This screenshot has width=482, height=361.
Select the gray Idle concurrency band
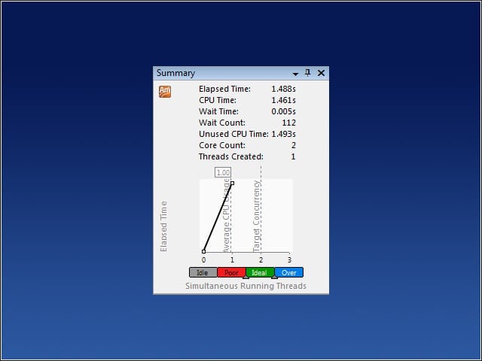(x=203, y=272)
